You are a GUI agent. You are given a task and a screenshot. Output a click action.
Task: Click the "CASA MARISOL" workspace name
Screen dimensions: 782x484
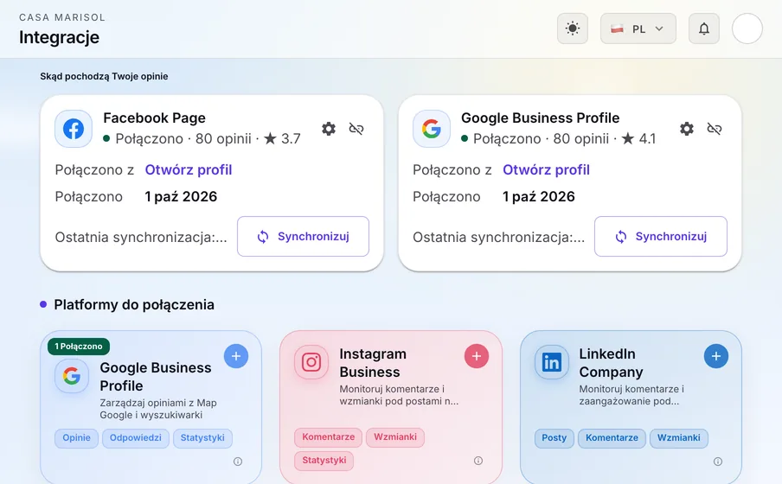click(62, 17)
